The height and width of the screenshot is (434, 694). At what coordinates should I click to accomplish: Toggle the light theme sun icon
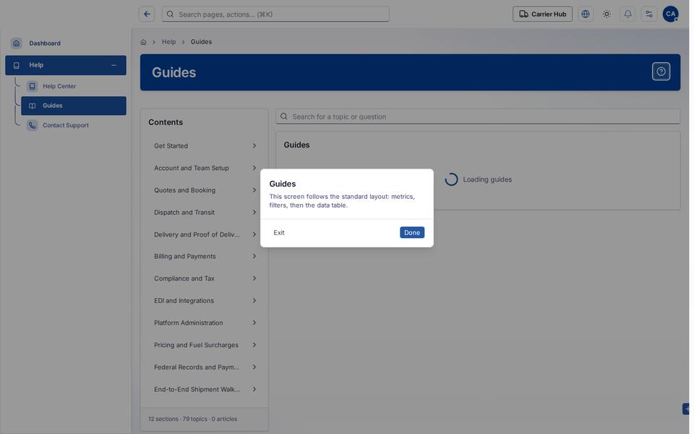[x=607, y=14]
